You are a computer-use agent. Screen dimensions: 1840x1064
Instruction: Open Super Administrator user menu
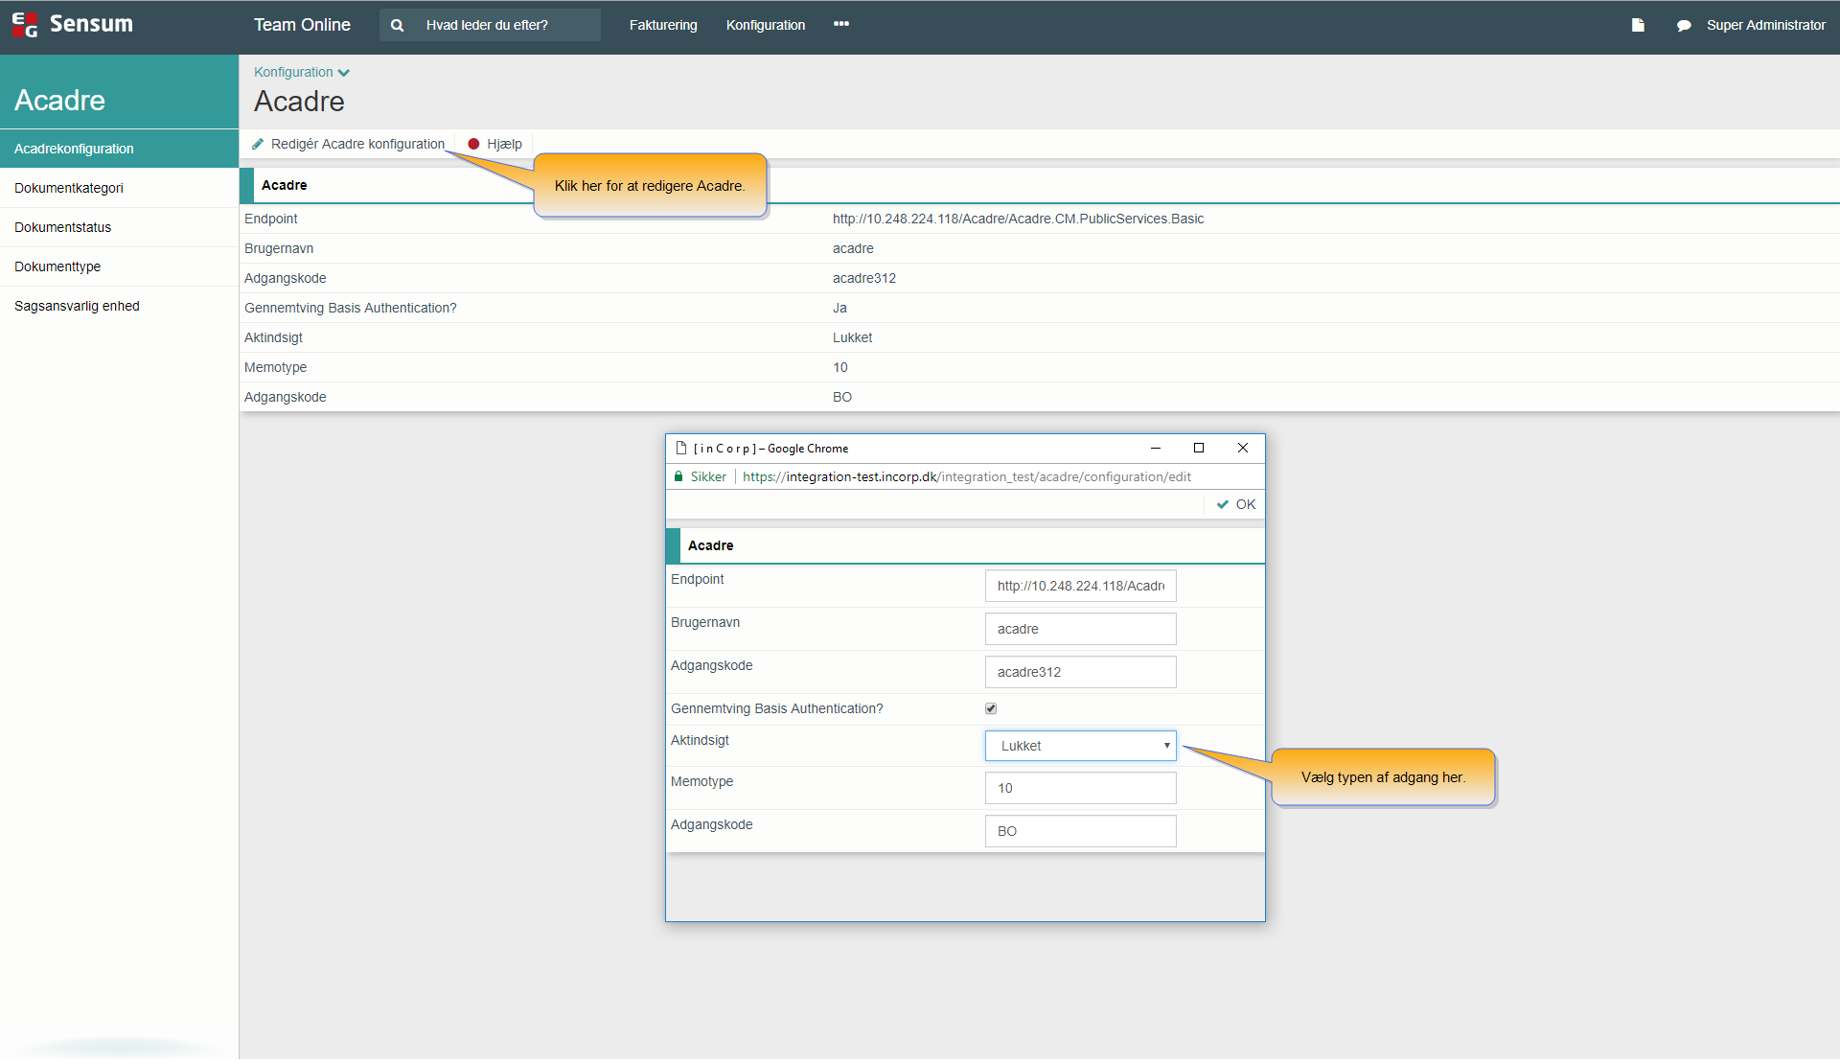point(1765,25)
